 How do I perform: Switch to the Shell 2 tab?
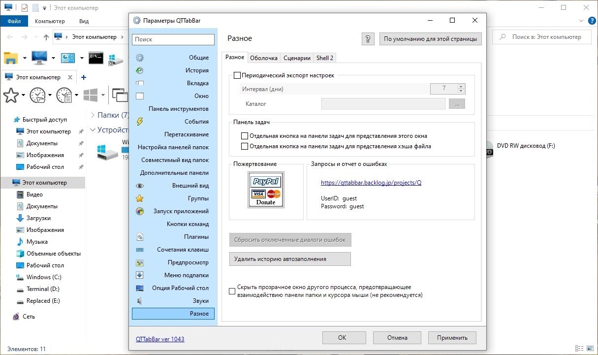click(325, 58)
